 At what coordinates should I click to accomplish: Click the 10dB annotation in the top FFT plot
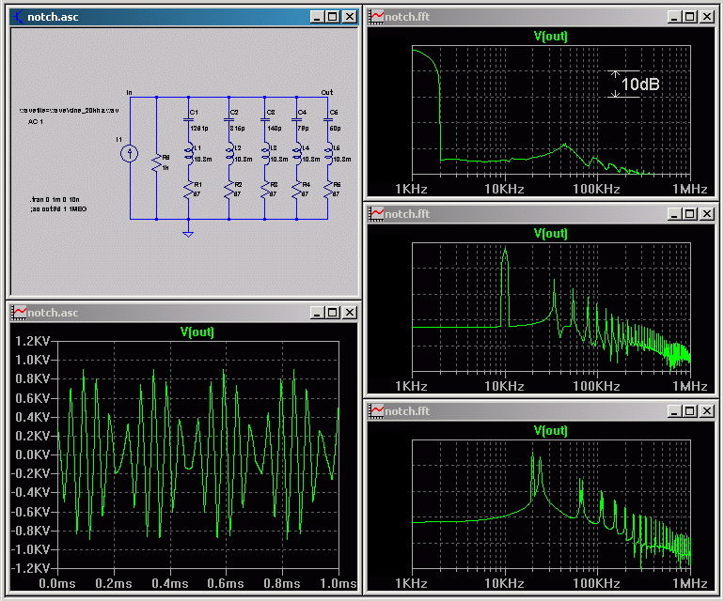click(639, 85)
